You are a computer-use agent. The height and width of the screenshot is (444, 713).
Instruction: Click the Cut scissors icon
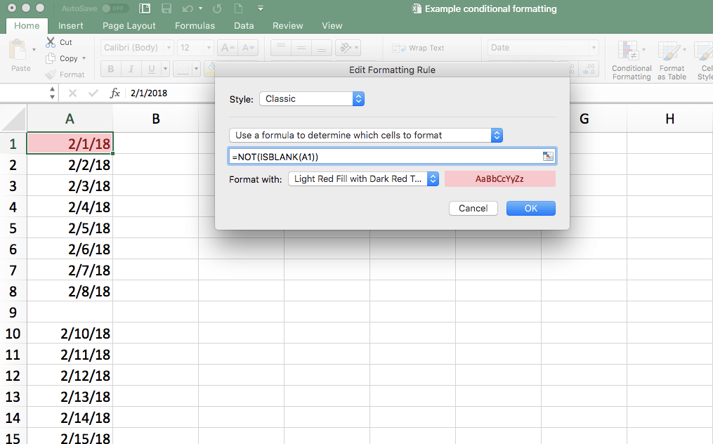click(51, 42)
